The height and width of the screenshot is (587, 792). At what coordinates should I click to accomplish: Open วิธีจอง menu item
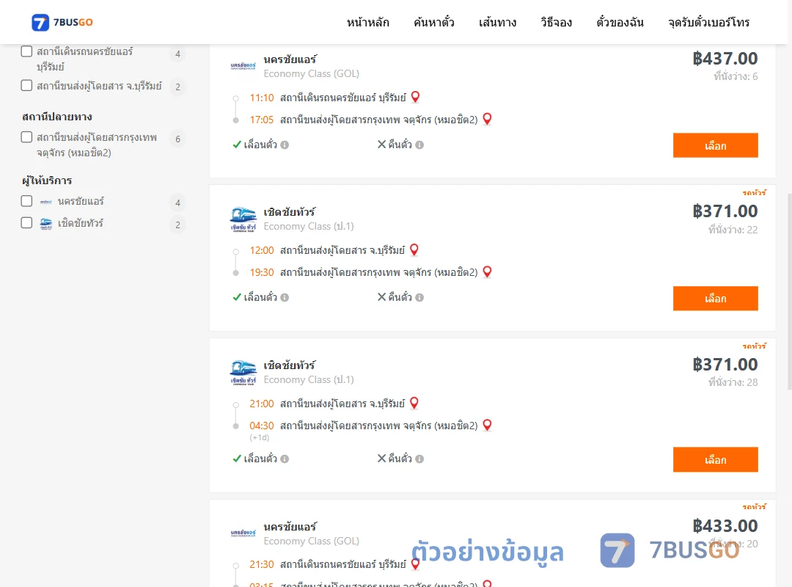(x=556, y=22)
